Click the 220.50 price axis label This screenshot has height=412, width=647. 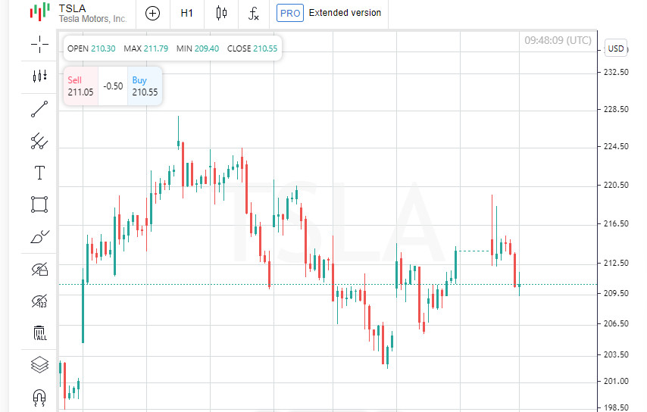616,186
